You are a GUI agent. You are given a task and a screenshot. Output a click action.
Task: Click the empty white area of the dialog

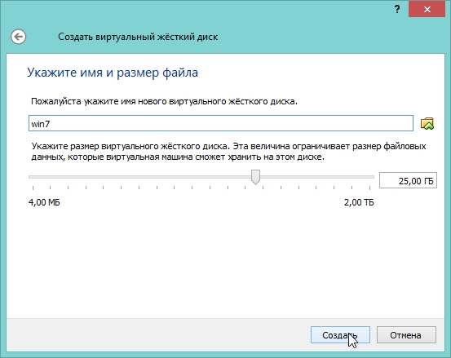pos(224,262)
